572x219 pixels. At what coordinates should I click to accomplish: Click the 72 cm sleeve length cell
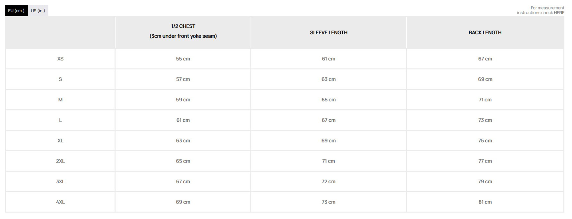coord(328,182)
